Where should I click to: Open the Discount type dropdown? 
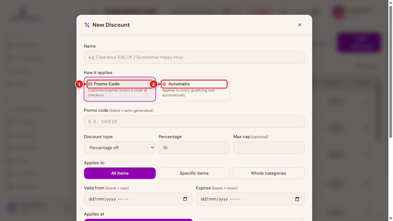(119, 148)
